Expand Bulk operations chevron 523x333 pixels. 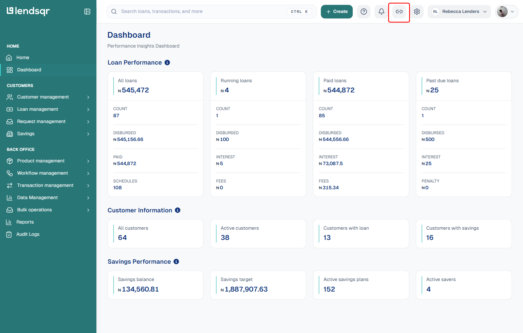[88, 210]
